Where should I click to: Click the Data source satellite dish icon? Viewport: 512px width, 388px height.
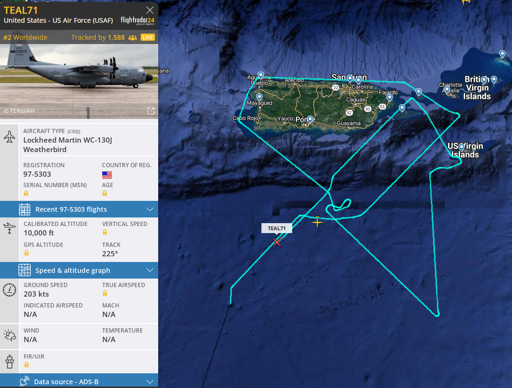(25, 381)
